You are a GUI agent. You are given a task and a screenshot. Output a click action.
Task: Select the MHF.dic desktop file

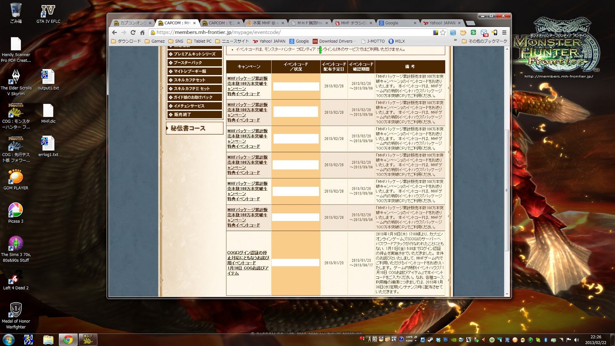click(x=48, y=113)
